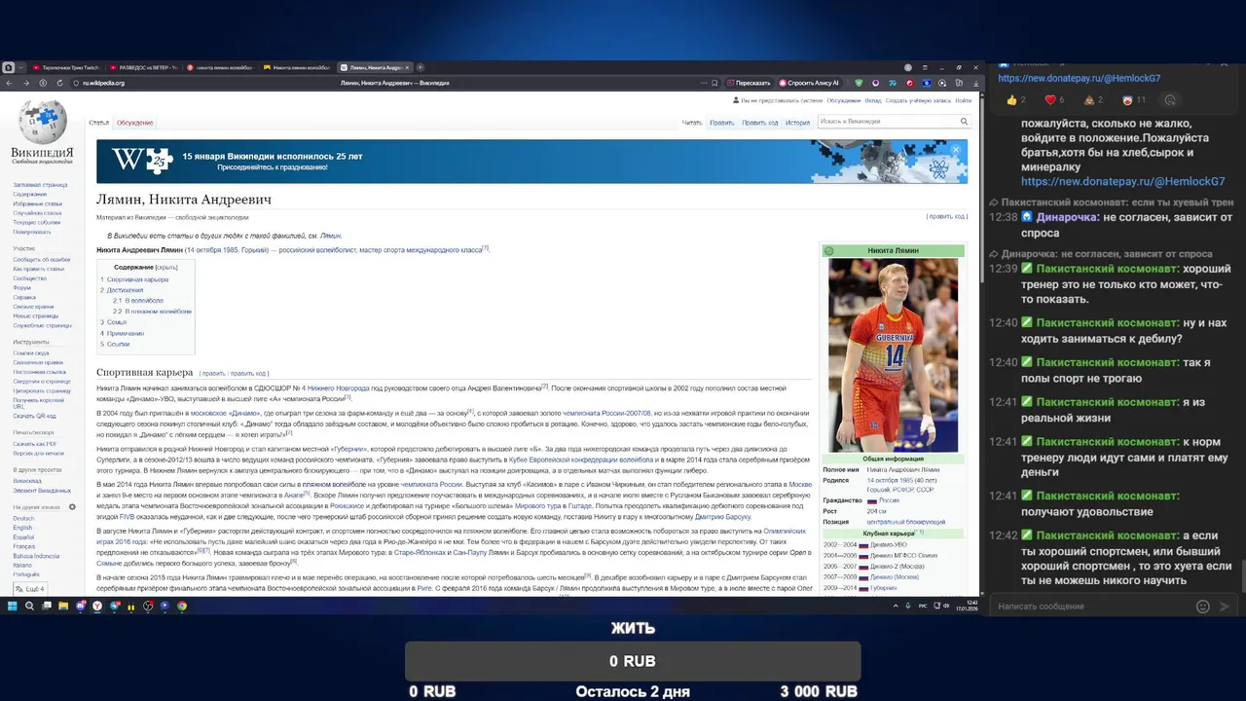Click the Нижнего Новгорода link

pos(339,387)
